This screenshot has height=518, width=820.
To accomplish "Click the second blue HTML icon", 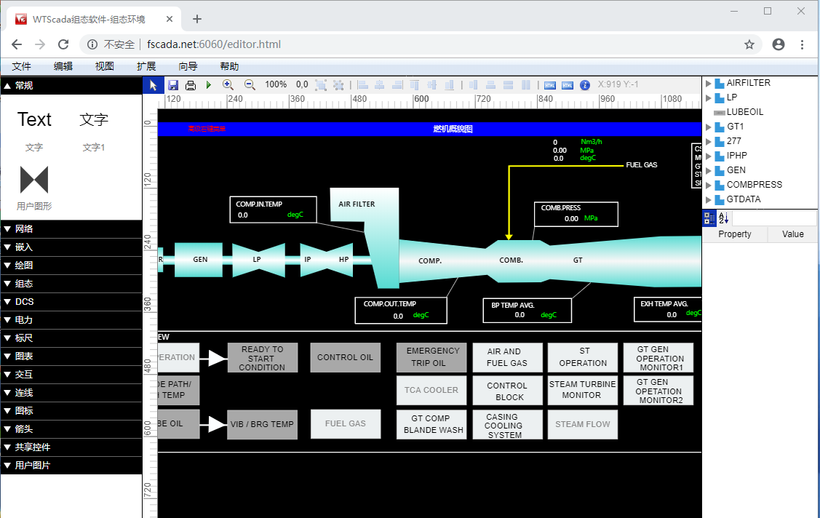I will 568,85.
